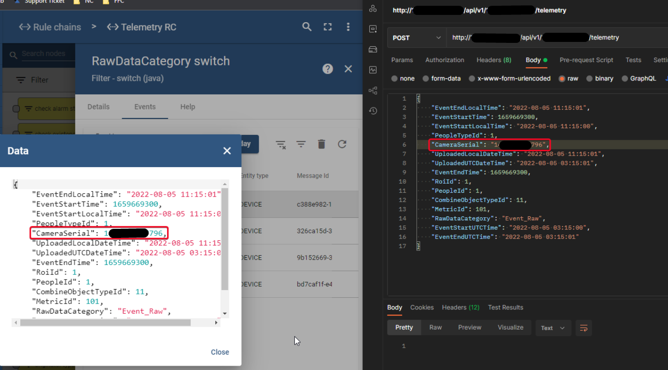Clear the events filter with the filter-x icon
The width and height of the screenshot is (668, 370).
pyautogui.click(x=280, y=144)
